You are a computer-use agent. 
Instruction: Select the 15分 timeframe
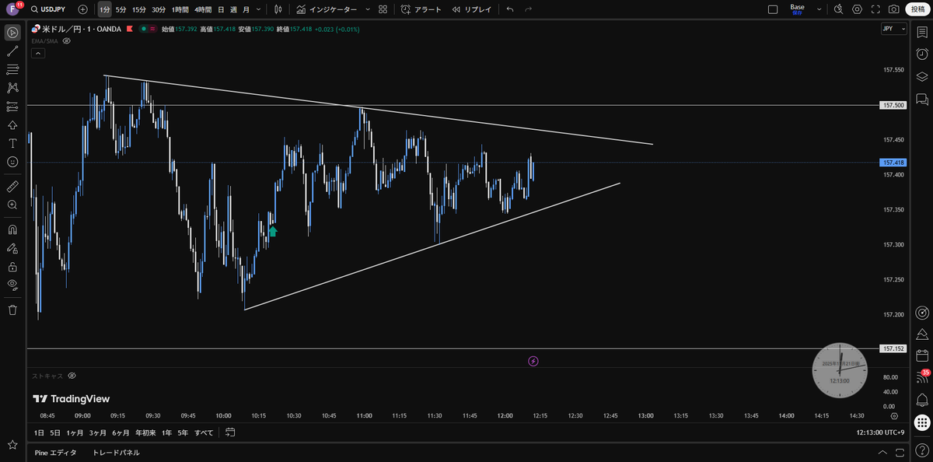[x=138, y=9]
